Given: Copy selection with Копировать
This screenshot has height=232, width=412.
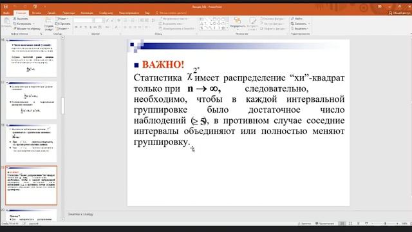Looking at the screenshot, I should (24, 24).
